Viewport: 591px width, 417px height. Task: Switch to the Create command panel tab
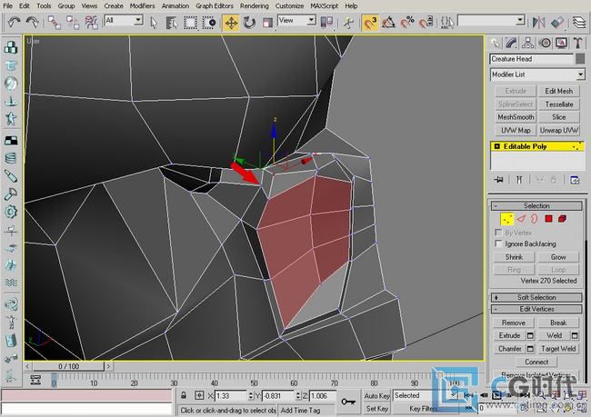coord(496,43)
